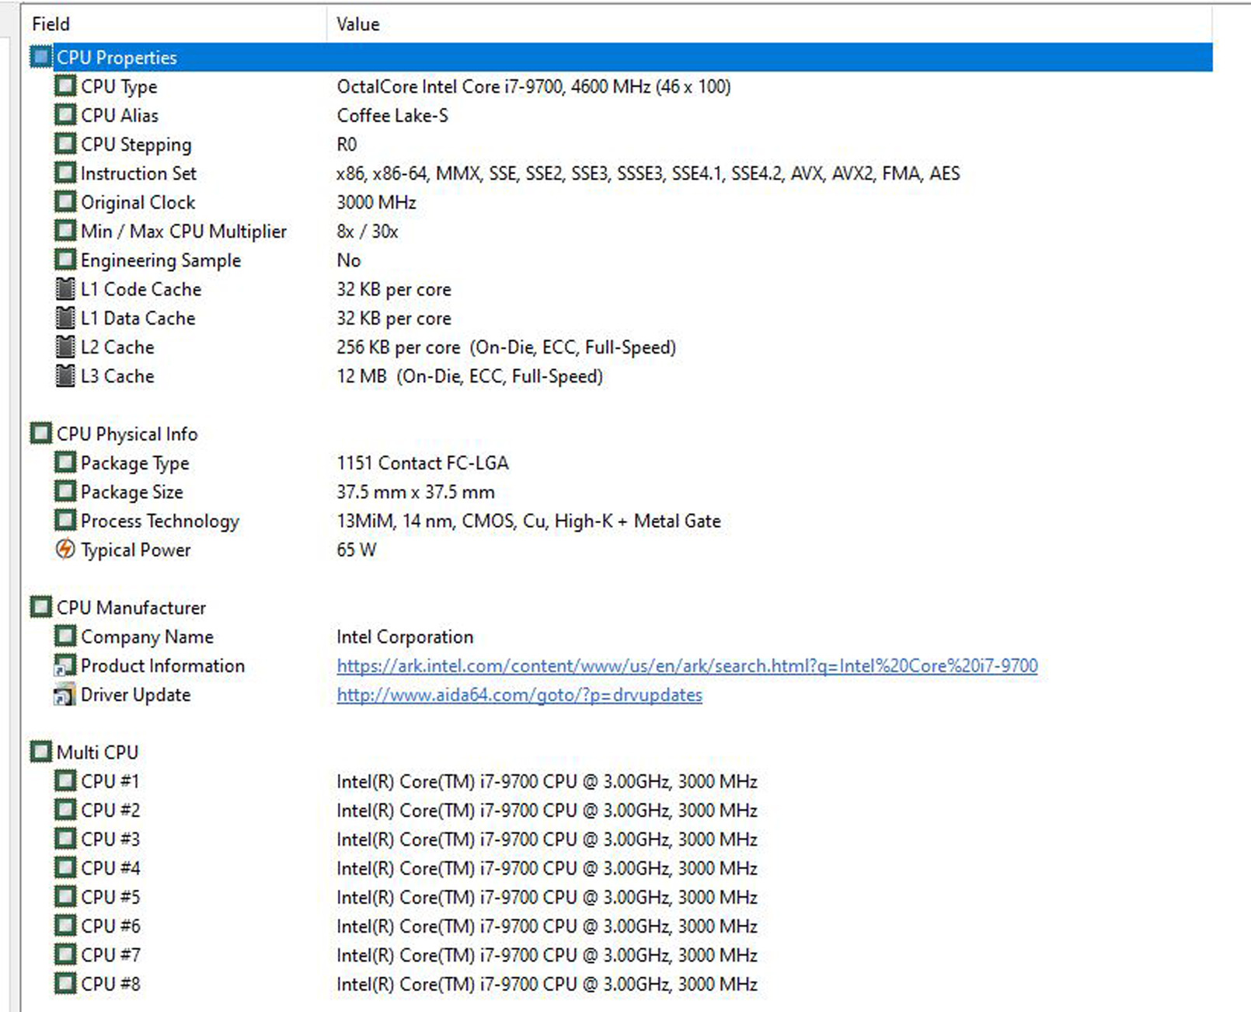This screenshot has height=1012, width=1251.
Task: Select the CPU #3 field label
Action: [x=110, y=839]
